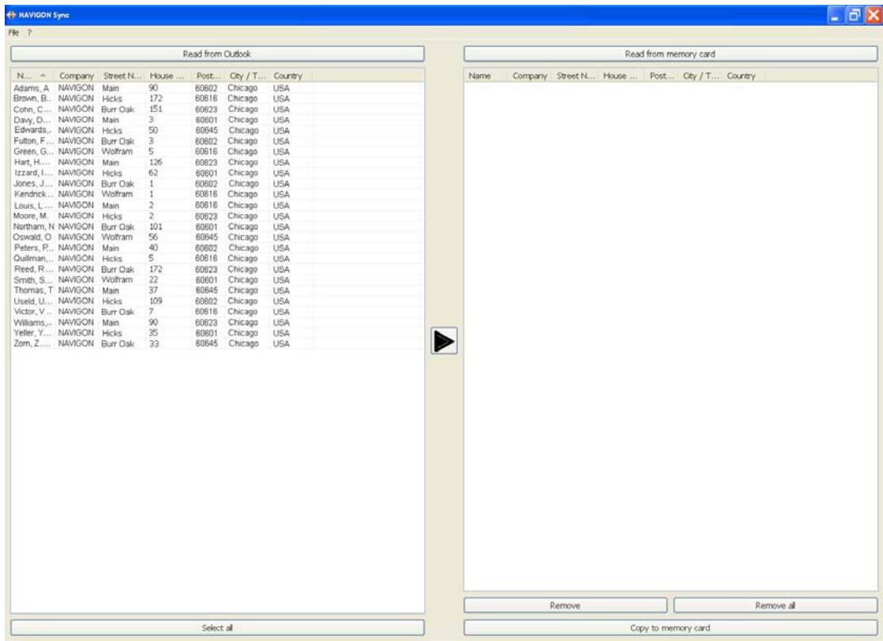Click Company header in memory card list
883x641 pixels.
tap(530, 76)
